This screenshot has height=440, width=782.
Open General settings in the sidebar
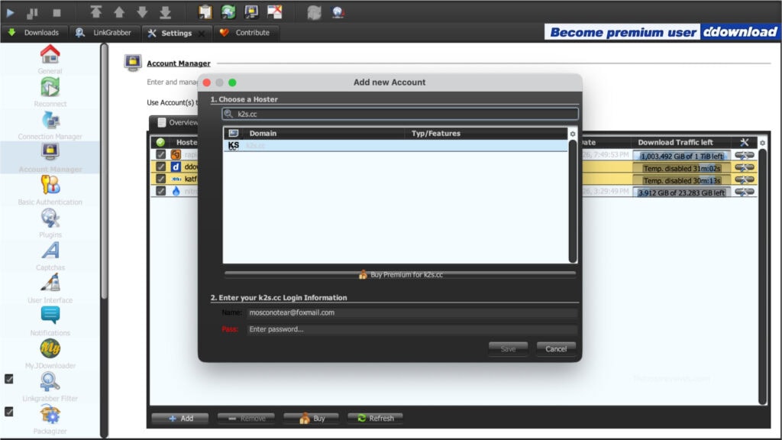point(50,60)
